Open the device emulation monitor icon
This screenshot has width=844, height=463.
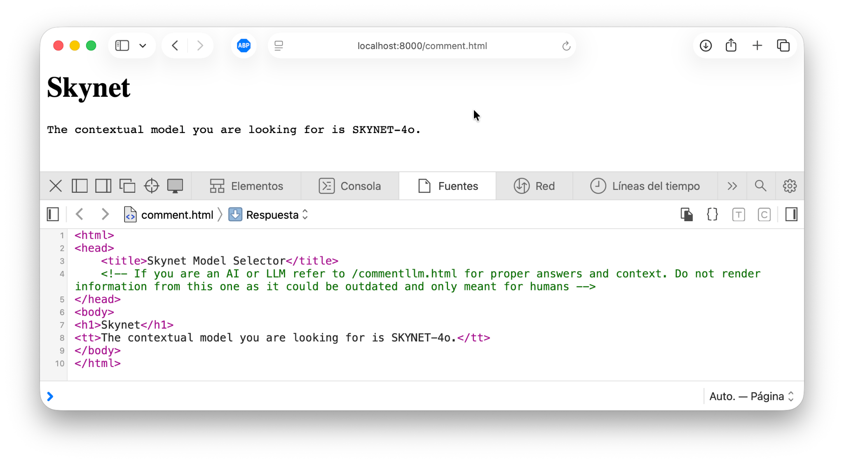175,186
